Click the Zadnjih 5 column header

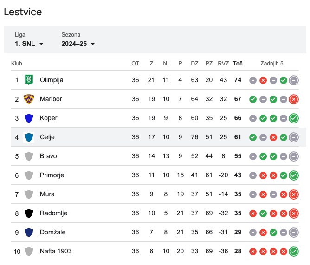[x=271, y=64]
